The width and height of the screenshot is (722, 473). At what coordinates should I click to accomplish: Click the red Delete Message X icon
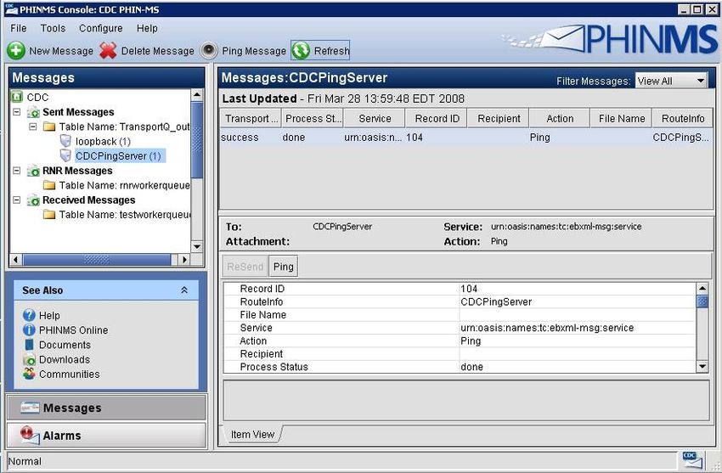pyautogui.click(x=108, y=51)
